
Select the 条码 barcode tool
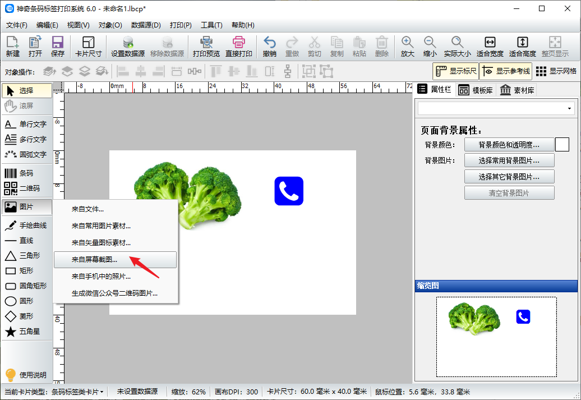coord(27,173)
